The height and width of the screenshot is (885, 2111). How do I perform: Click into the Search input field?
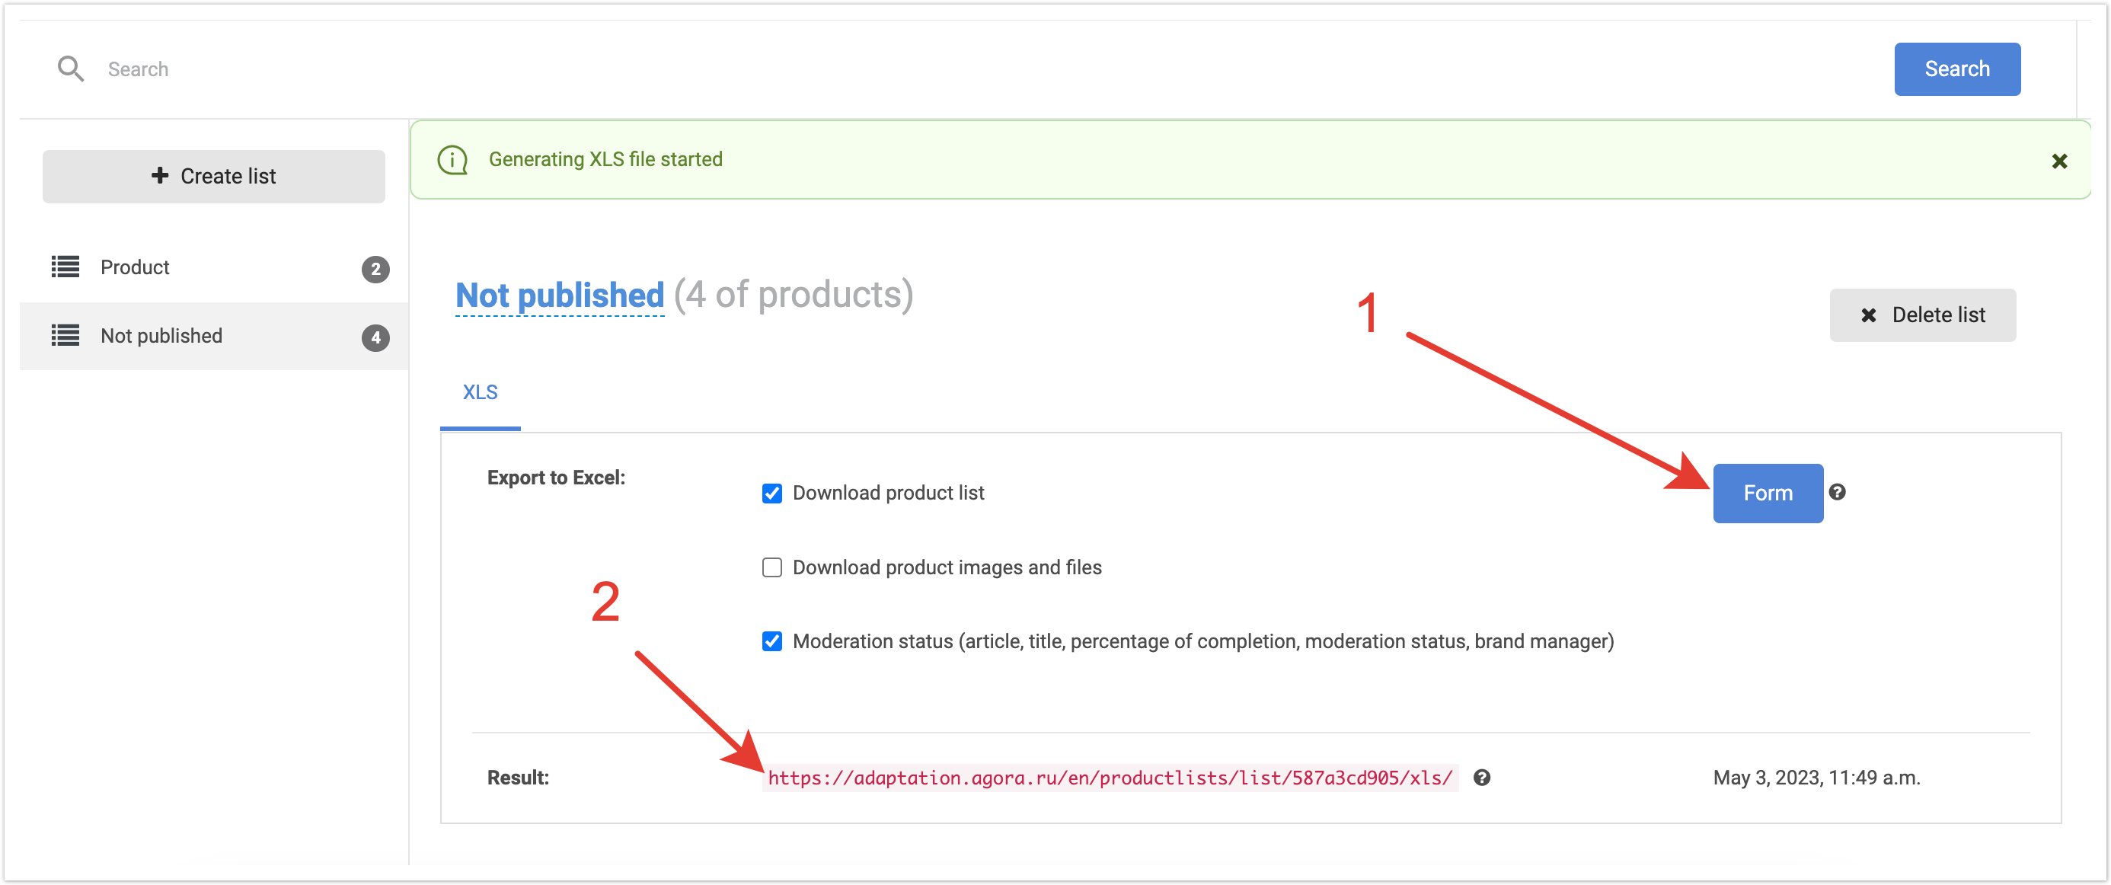coord(983,69)
